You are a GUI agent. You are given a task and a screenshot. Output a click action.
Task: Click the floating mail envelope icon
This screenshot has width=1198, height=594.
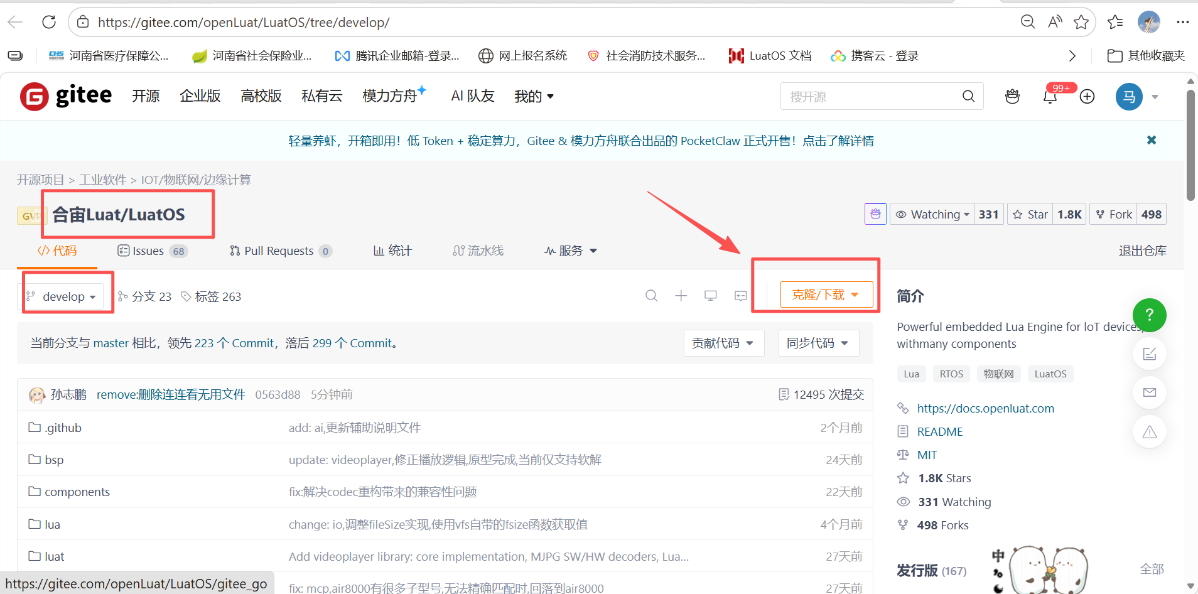(x=1150, y=392)
